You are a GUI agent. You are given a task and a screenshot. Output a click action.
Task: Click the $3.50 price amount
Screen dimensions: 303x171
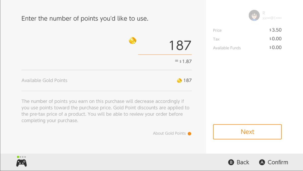coord(276,30)
